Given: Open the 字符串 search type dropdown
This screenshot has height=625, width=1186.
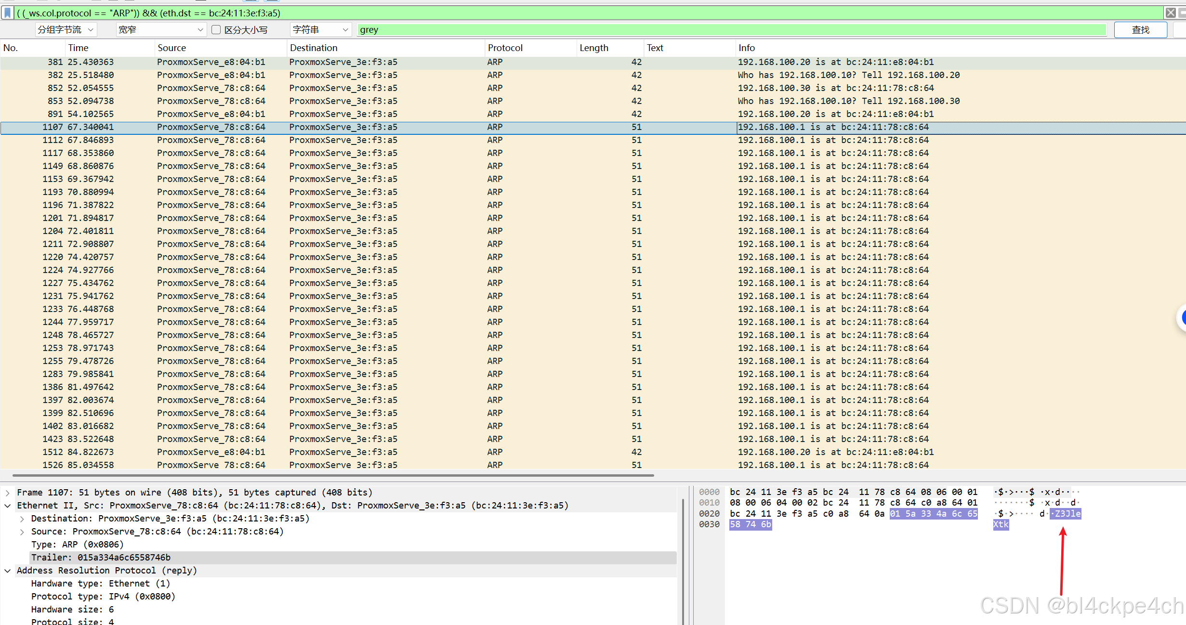Looking at the screenshot, I should 320,30.
